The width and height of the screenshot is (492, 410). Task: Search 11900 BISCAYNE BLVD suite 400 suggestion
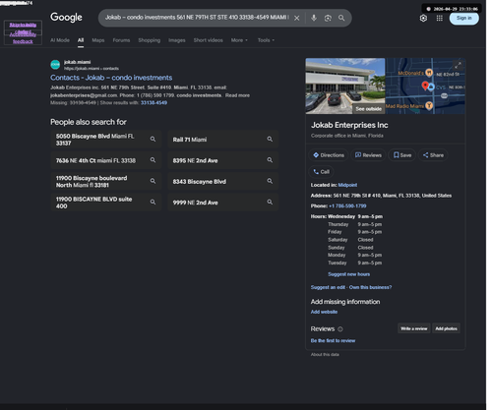pos(106,203)
